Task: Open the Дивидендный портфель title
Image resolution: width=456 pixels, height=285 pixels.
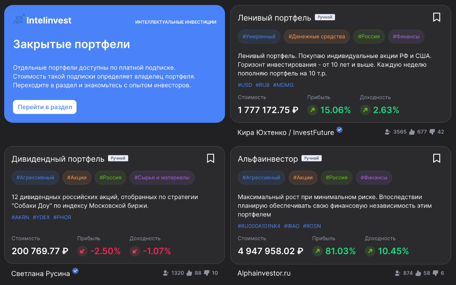Action: click(58, 159)
